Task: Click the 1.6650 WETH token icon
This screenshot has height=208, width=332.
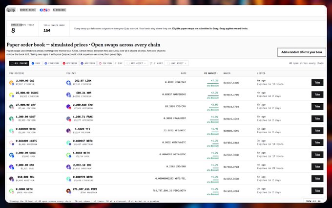Action: [68, 155]
